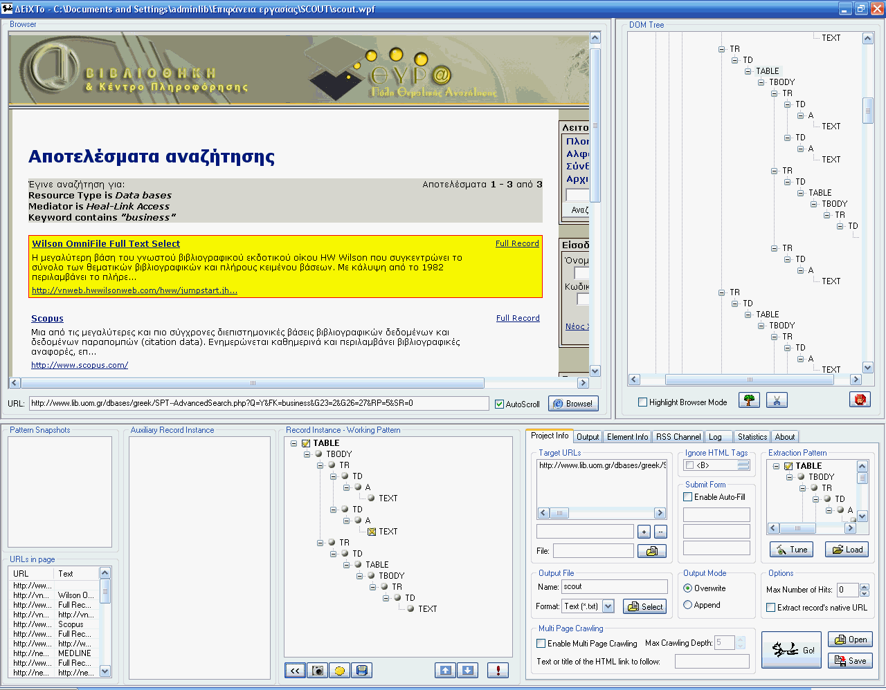Collapse the nested TABLE node in Working Pattern
This screenshot has width=886, height=690.
click(x=347, y=565)
